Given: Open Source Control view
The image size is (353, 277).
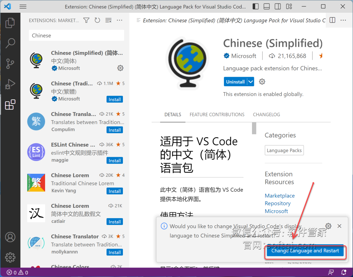Looking at the screenshot, I should pyautogui.click(x=10, y=64).
